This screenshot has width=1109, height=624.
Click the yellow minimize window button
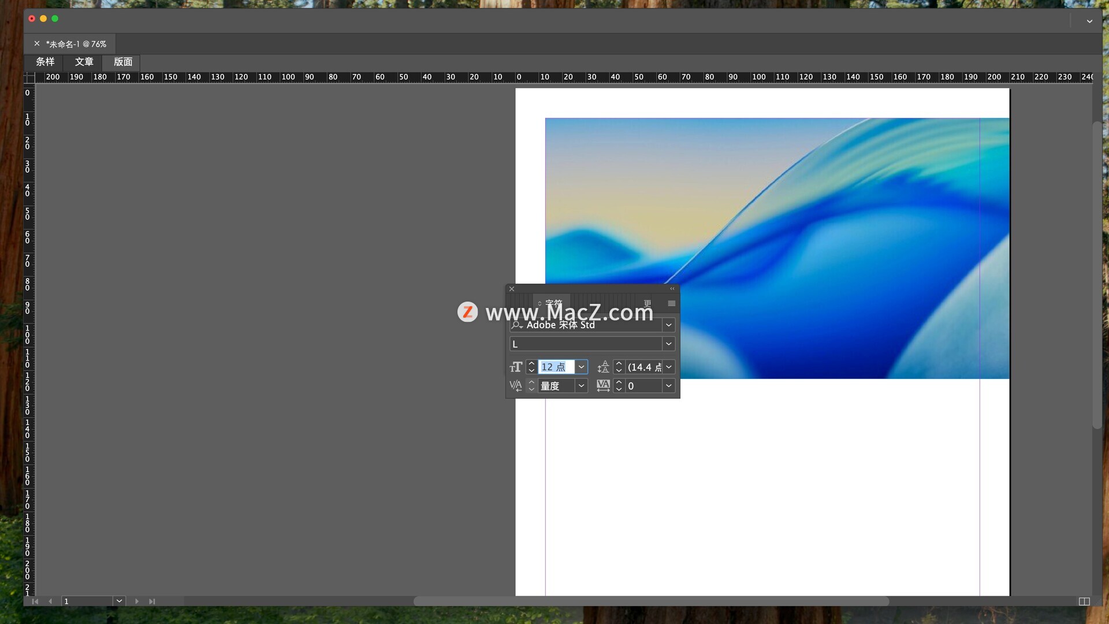click(x=43, y=18)
